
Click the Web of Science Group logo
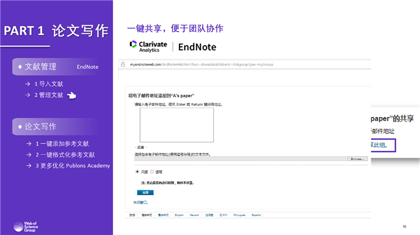(26, 227)
